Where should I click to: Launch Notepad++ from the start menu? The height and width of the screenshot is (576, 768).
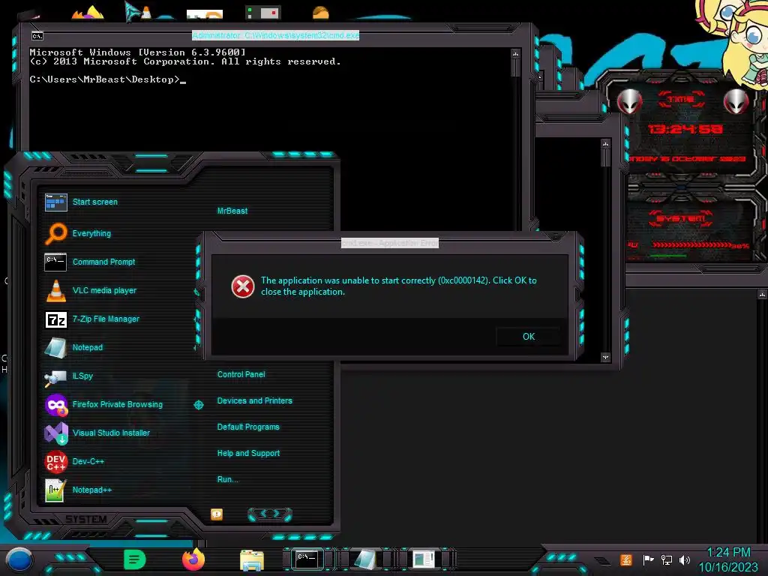[78, 490]
